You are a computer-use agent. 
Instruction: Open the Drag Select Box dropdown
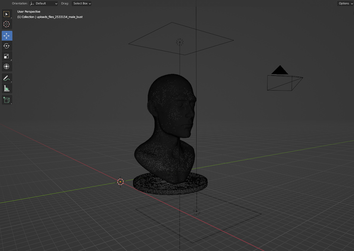[81, 3]
